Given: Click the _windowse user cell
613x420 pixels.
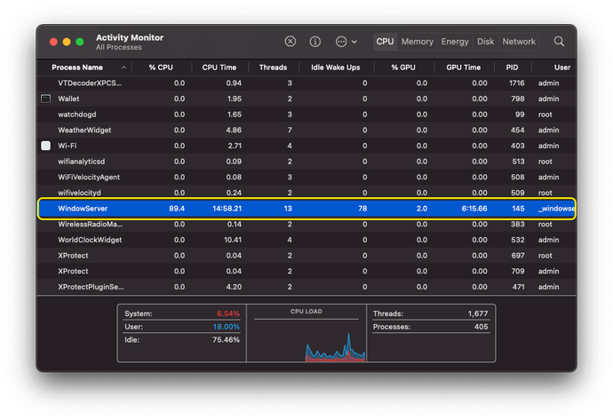Looking at the screenshot, I should click(556, 209).
